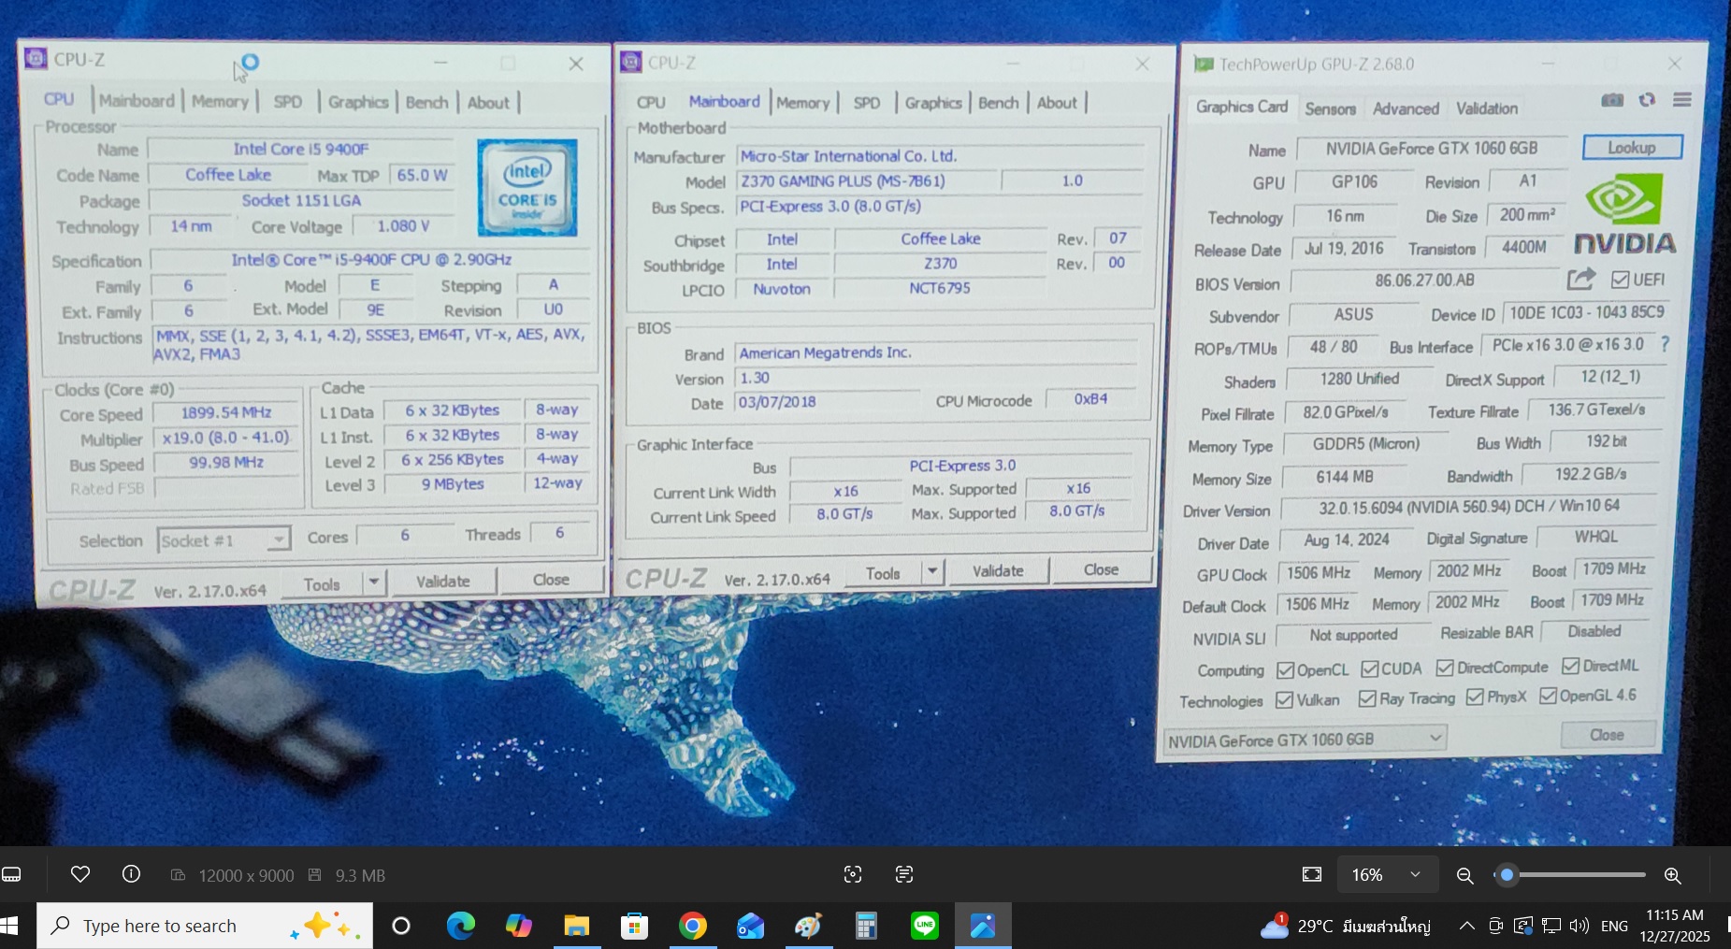Click the GPU-Z refresh icon

[x=1647, y=100]
